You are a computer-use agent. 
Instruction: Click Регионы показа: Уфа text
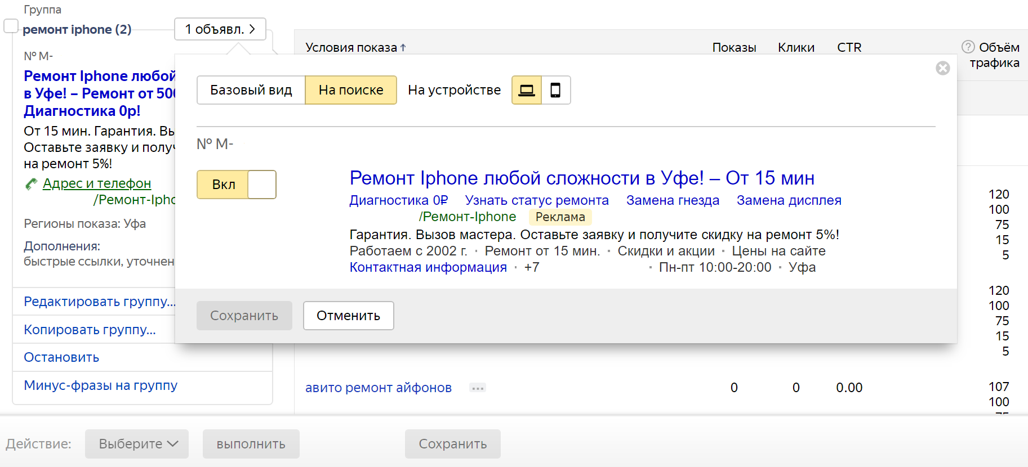tap(84, 224)
